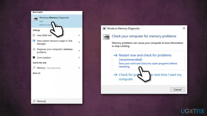Close the Windows Memory Diagnostic dialog
This screenshot has height=116, width=207.
(184, 28)
